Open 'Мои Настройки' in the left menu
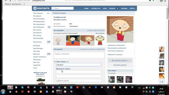Viewport: 169px width, 95px height. point(38,38)
